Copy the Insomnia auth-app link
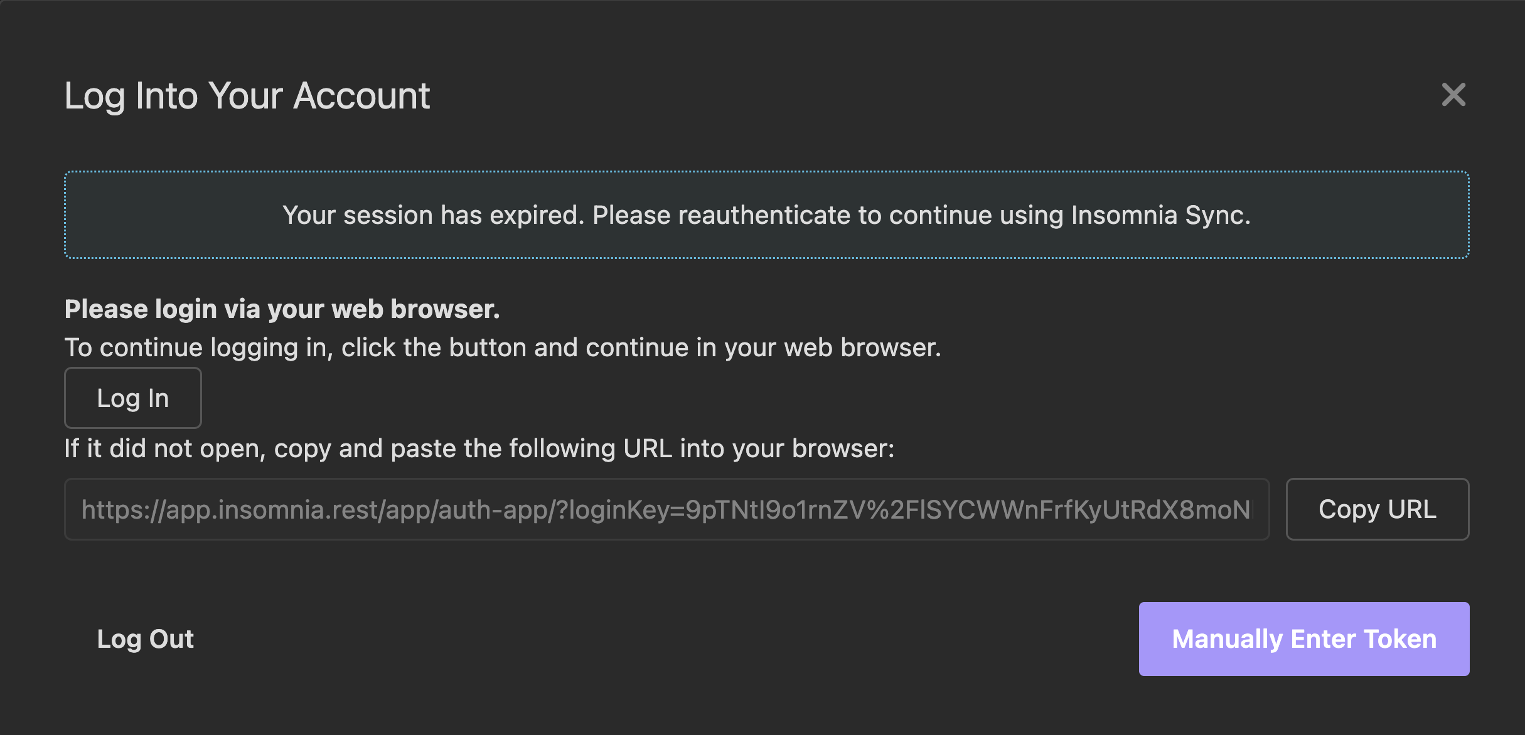This screenshot has height=735, width=1525. (x=1377, y=509)
